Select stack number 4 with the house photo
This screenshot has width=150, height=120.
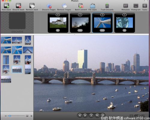(x=58, y=23)
